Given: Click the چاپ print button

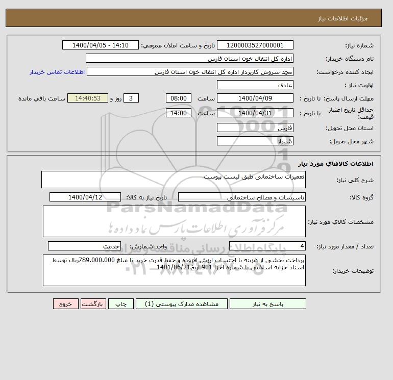Looking at the screenshot, I should coord(121,303).
